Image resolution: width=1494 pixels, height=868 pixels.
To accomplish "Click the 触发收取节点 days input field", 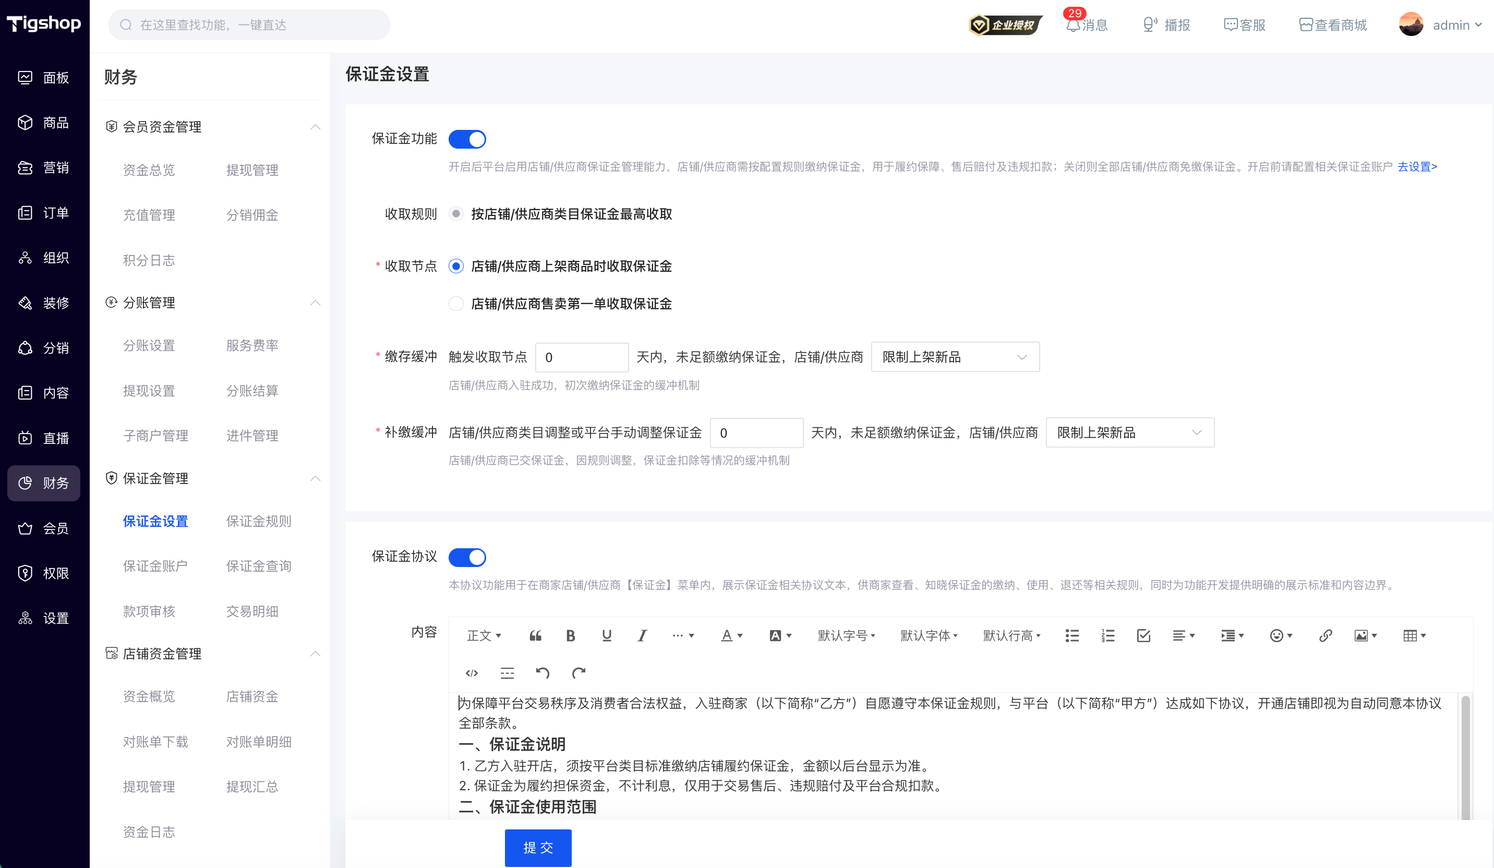I will point(582,357).
